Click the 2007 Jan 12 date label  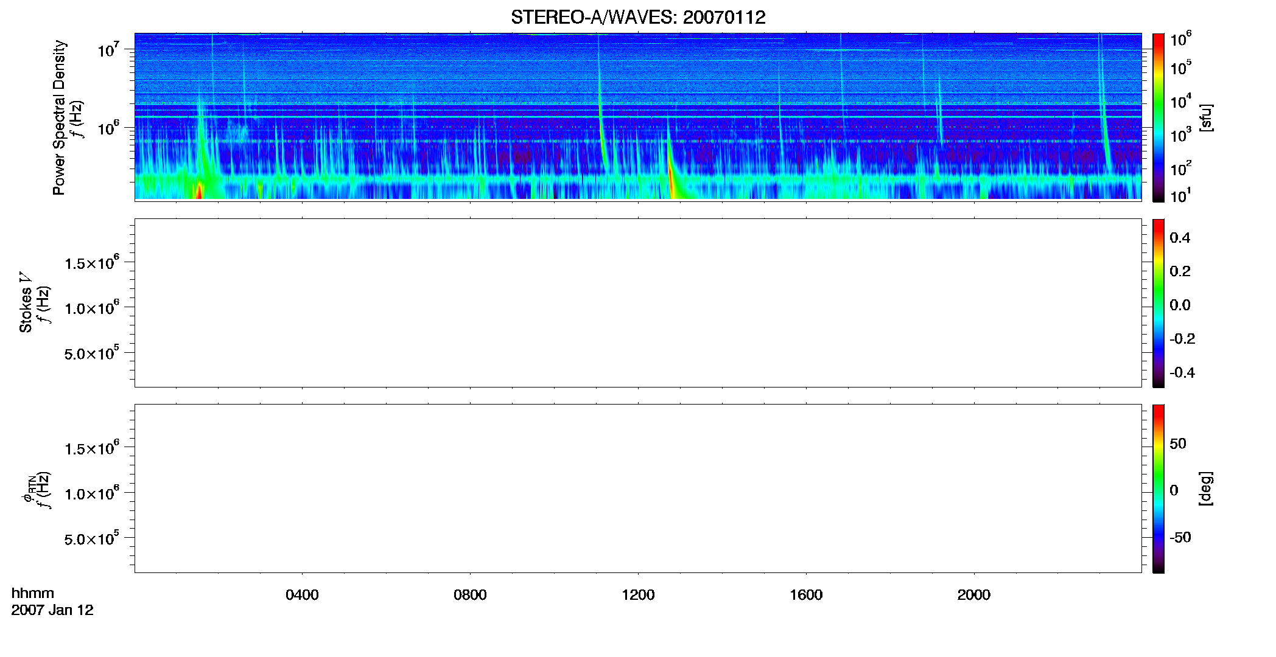point(52,610)
